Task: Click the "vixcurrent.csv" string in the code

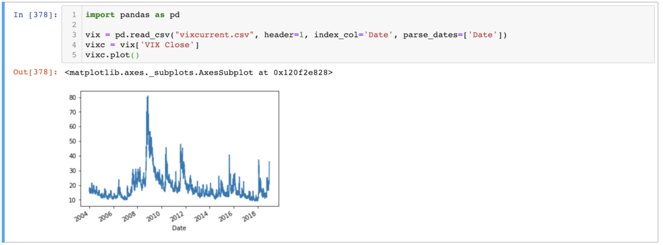Action: [x=215, y=35]
